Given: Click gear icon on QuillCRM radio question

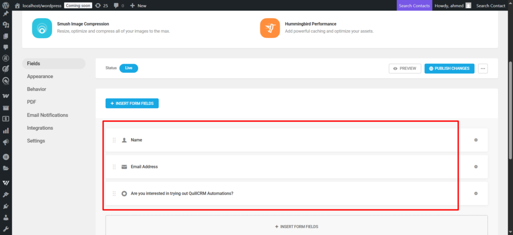Looking at the screenshot, I should coord(475,193).
